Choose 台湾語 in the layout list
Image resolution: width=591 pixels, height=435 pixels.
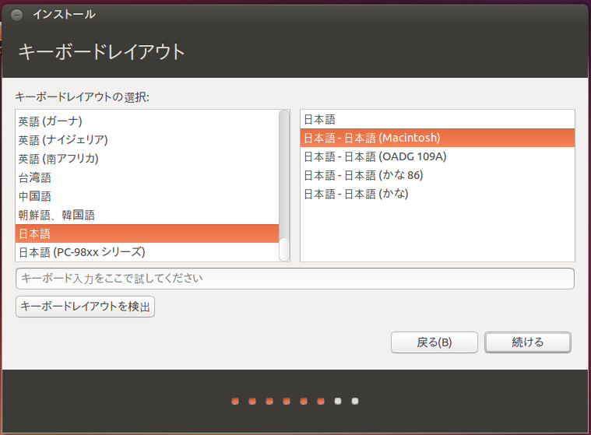[147, 177]
